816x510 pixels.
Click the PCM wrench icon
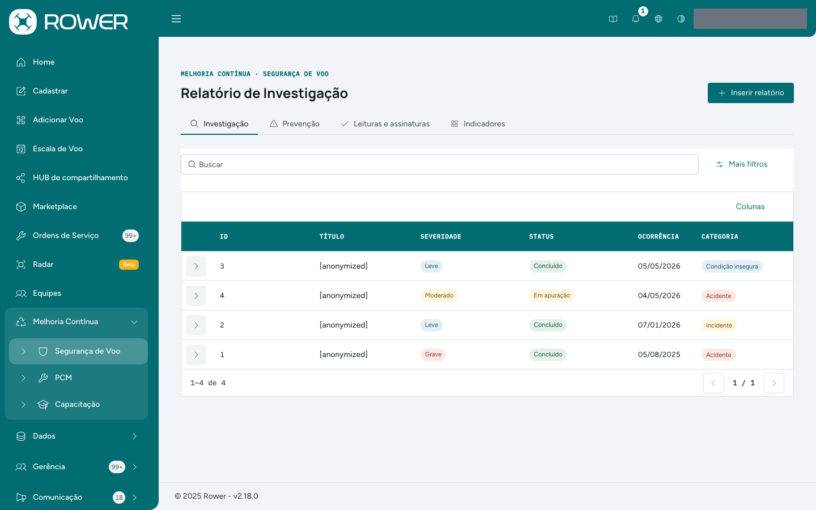pos(43,378)
